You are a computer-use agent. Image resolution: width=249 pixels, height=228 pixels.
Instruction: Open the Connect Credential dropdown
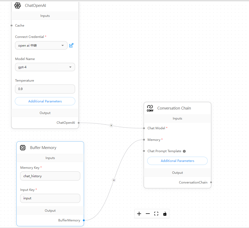point(41,45)
